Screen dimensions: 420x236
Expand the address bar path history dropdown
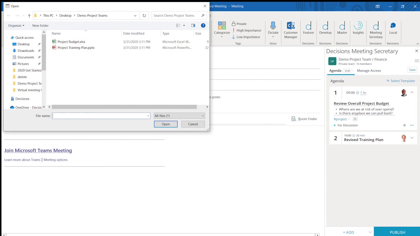135,15
